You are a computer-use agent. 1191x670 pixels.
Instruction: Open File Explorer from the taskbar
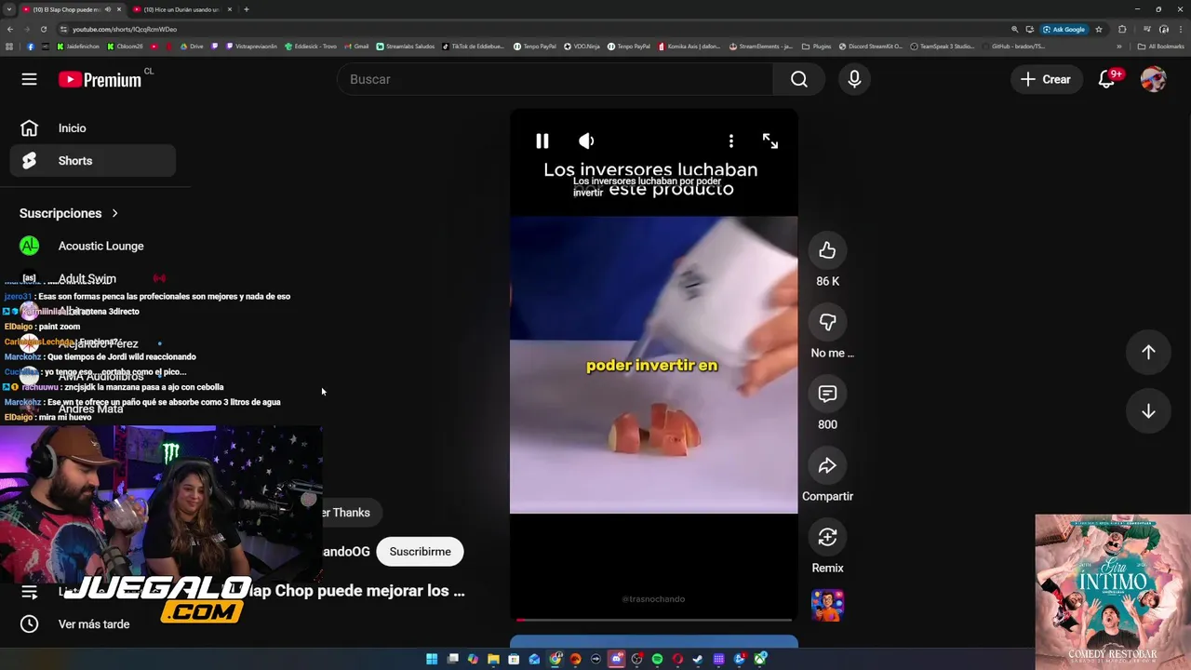pos(494,659)
